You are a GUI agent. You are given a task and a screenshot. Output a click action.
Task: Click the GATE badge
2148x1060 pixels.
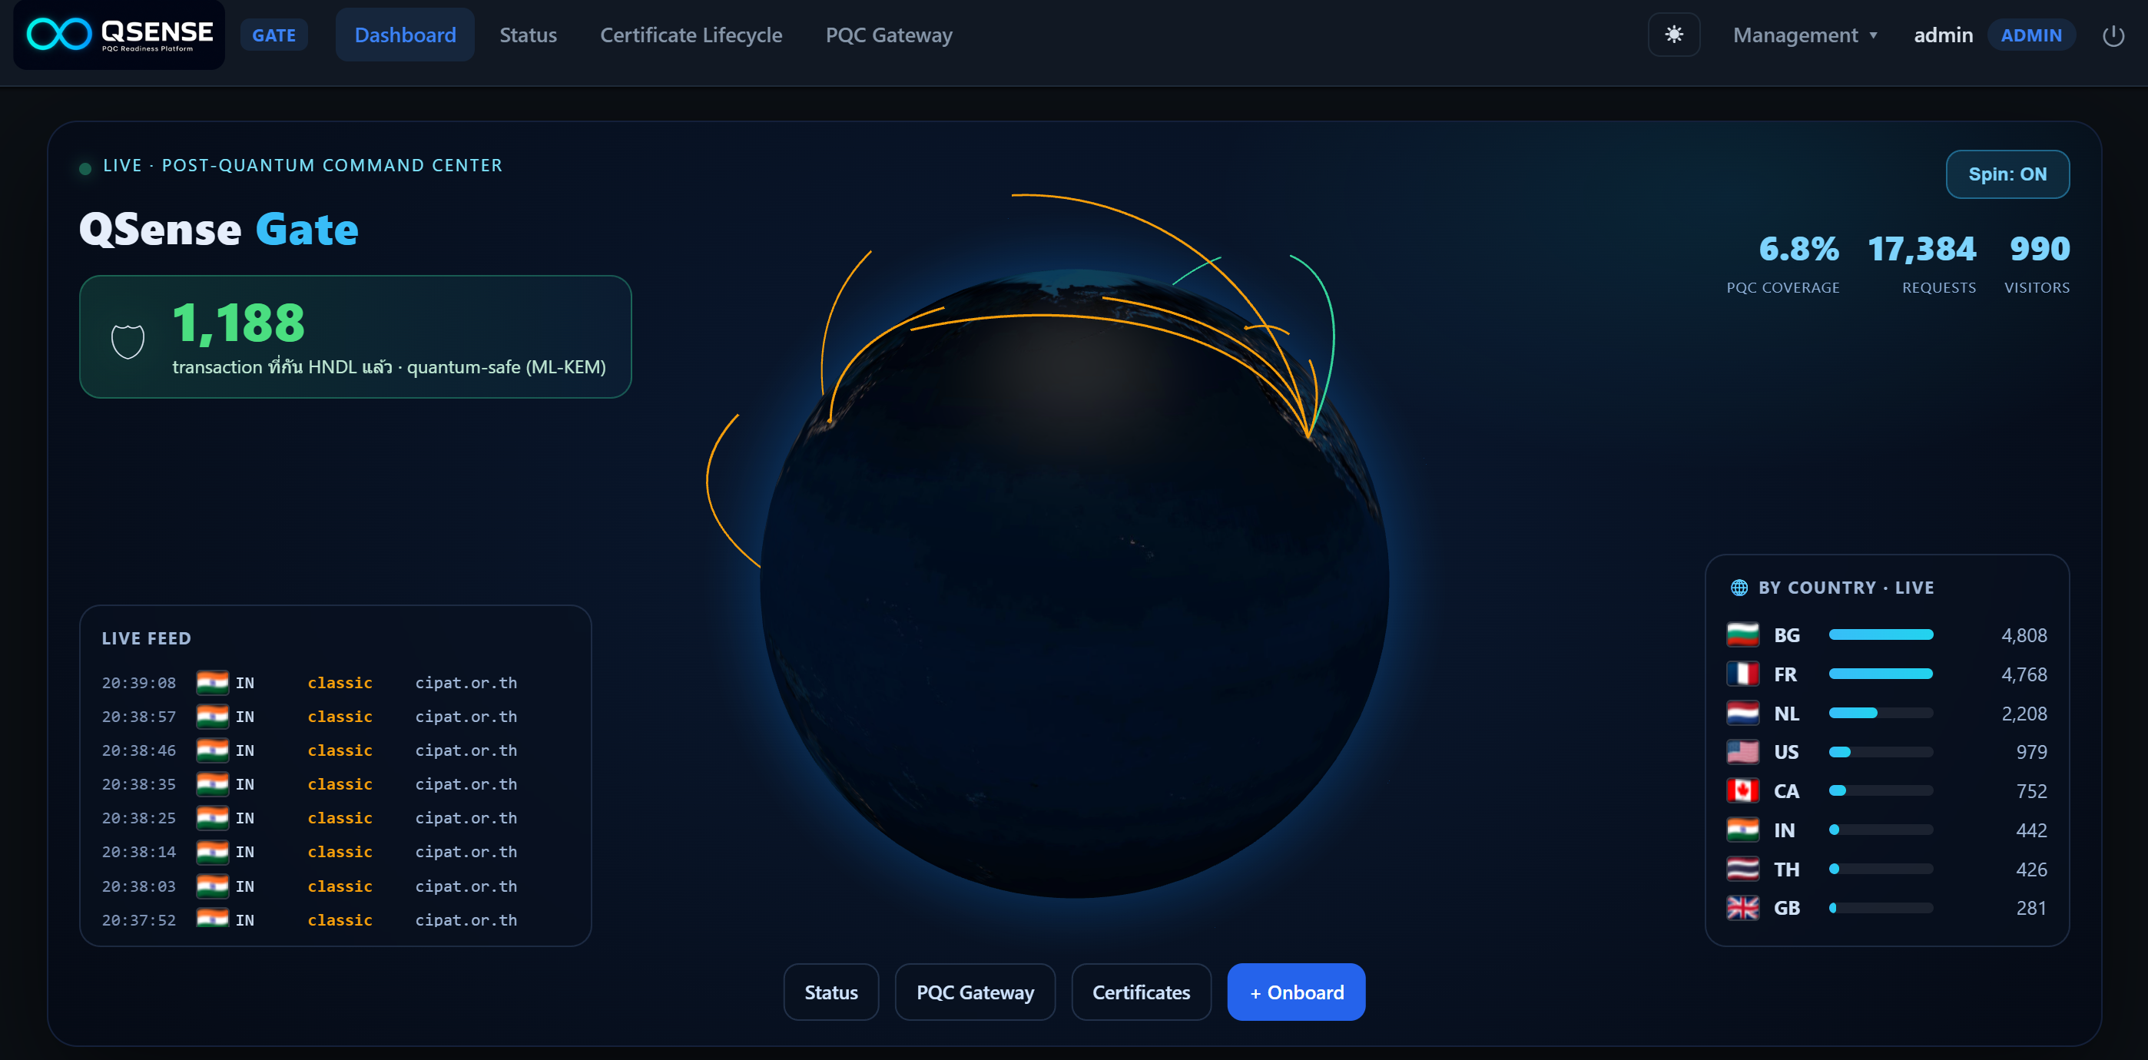[x=273, y=35]
